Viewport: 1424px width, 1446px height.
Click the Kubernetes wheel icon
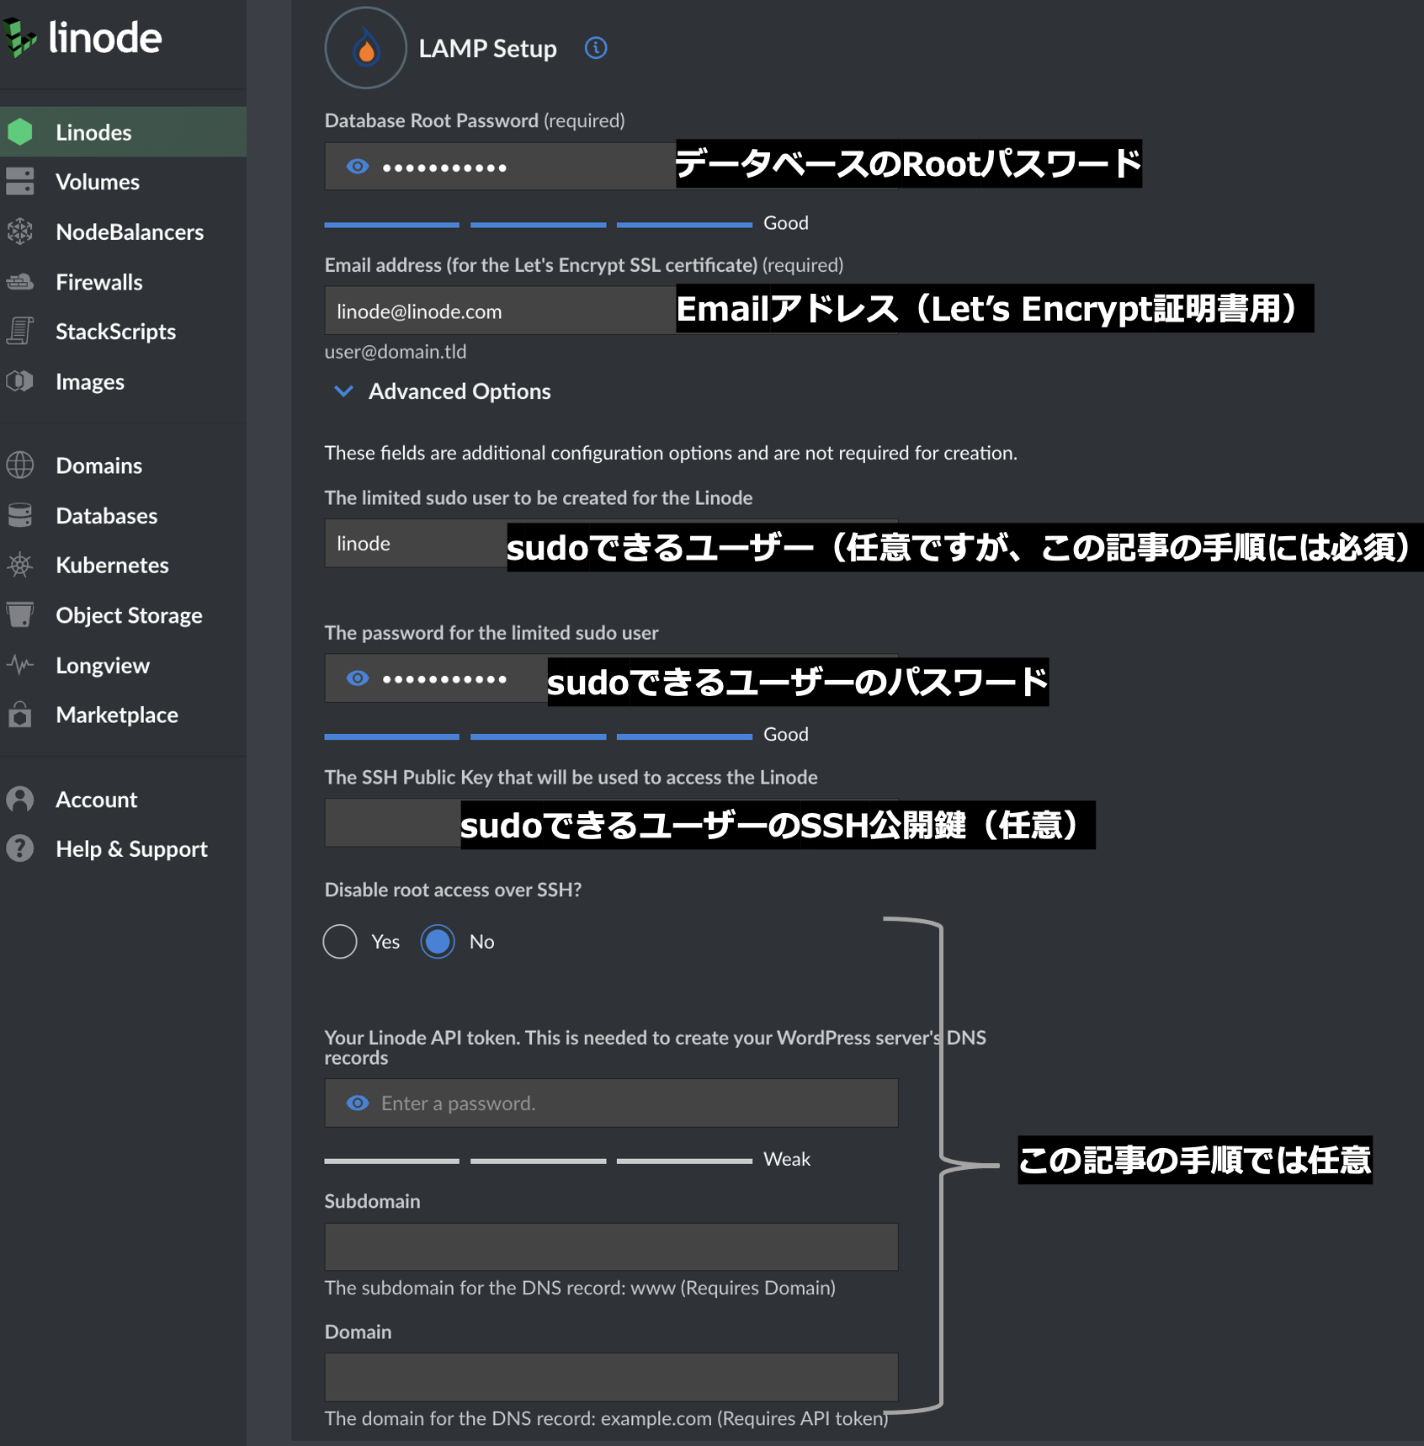[20, 565]
